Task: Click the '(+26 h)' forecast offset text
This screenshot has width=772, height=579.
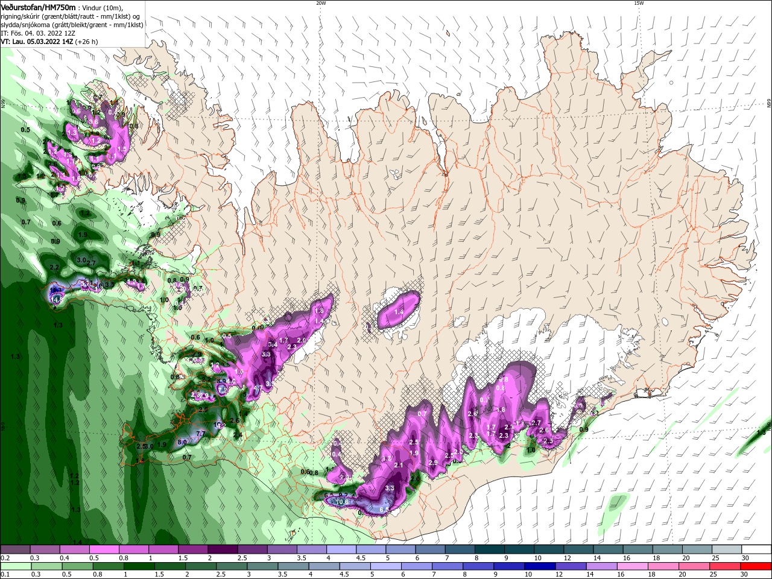Action: (87, 42)
